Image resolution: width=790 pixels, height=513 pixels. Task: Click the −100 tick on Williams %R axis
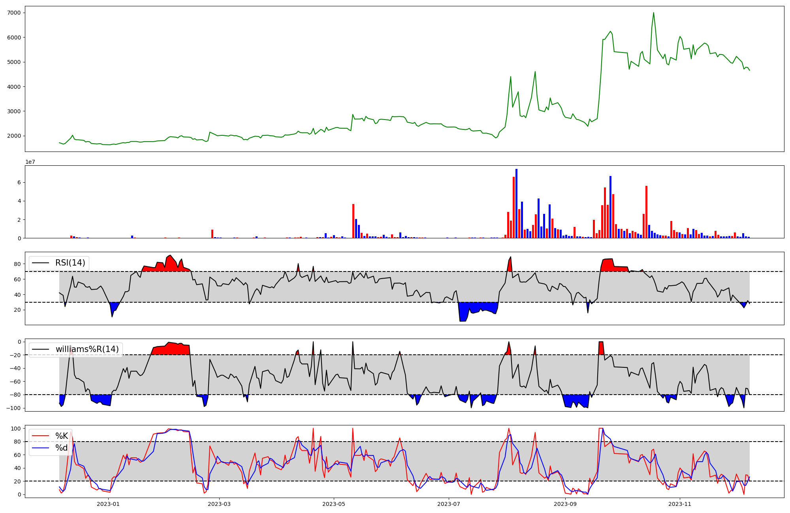14,408
